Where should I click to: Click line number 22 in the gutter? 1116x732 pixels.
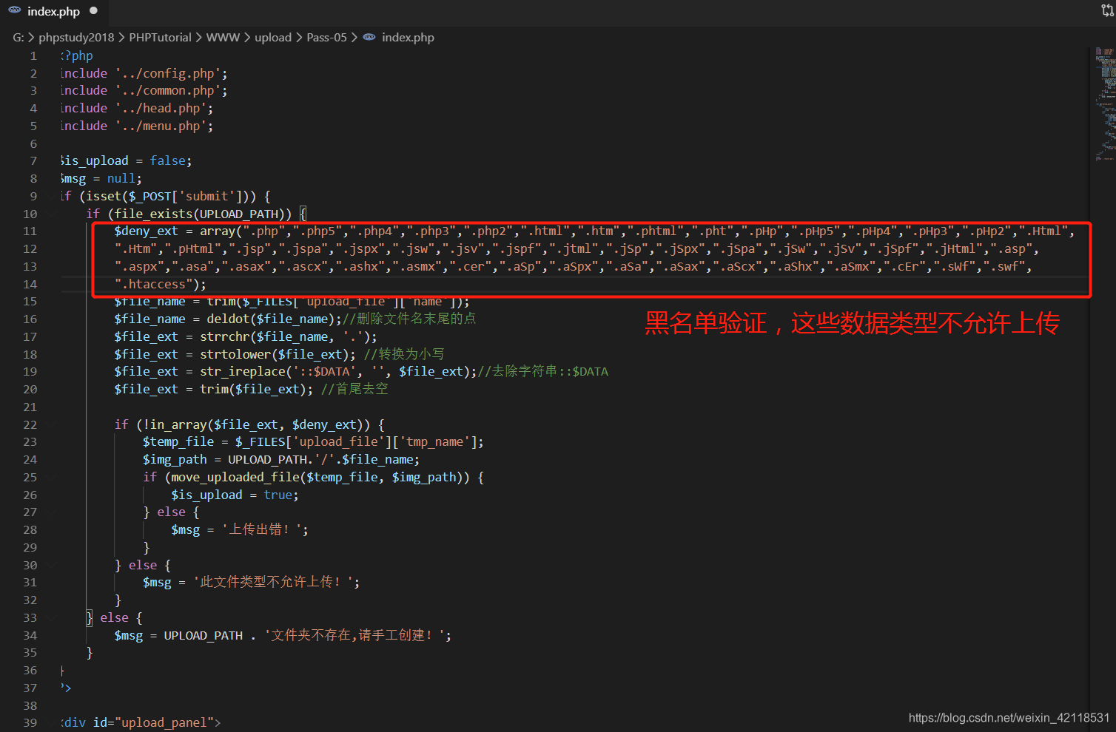click(x=30, y=424)
